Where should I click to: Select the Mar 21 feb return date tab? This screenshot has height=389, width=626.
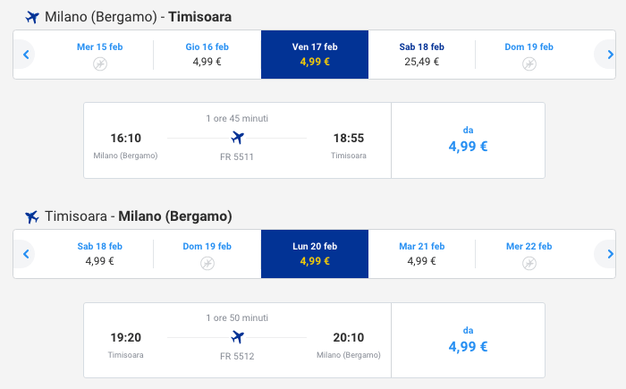(x=422, y=254)
